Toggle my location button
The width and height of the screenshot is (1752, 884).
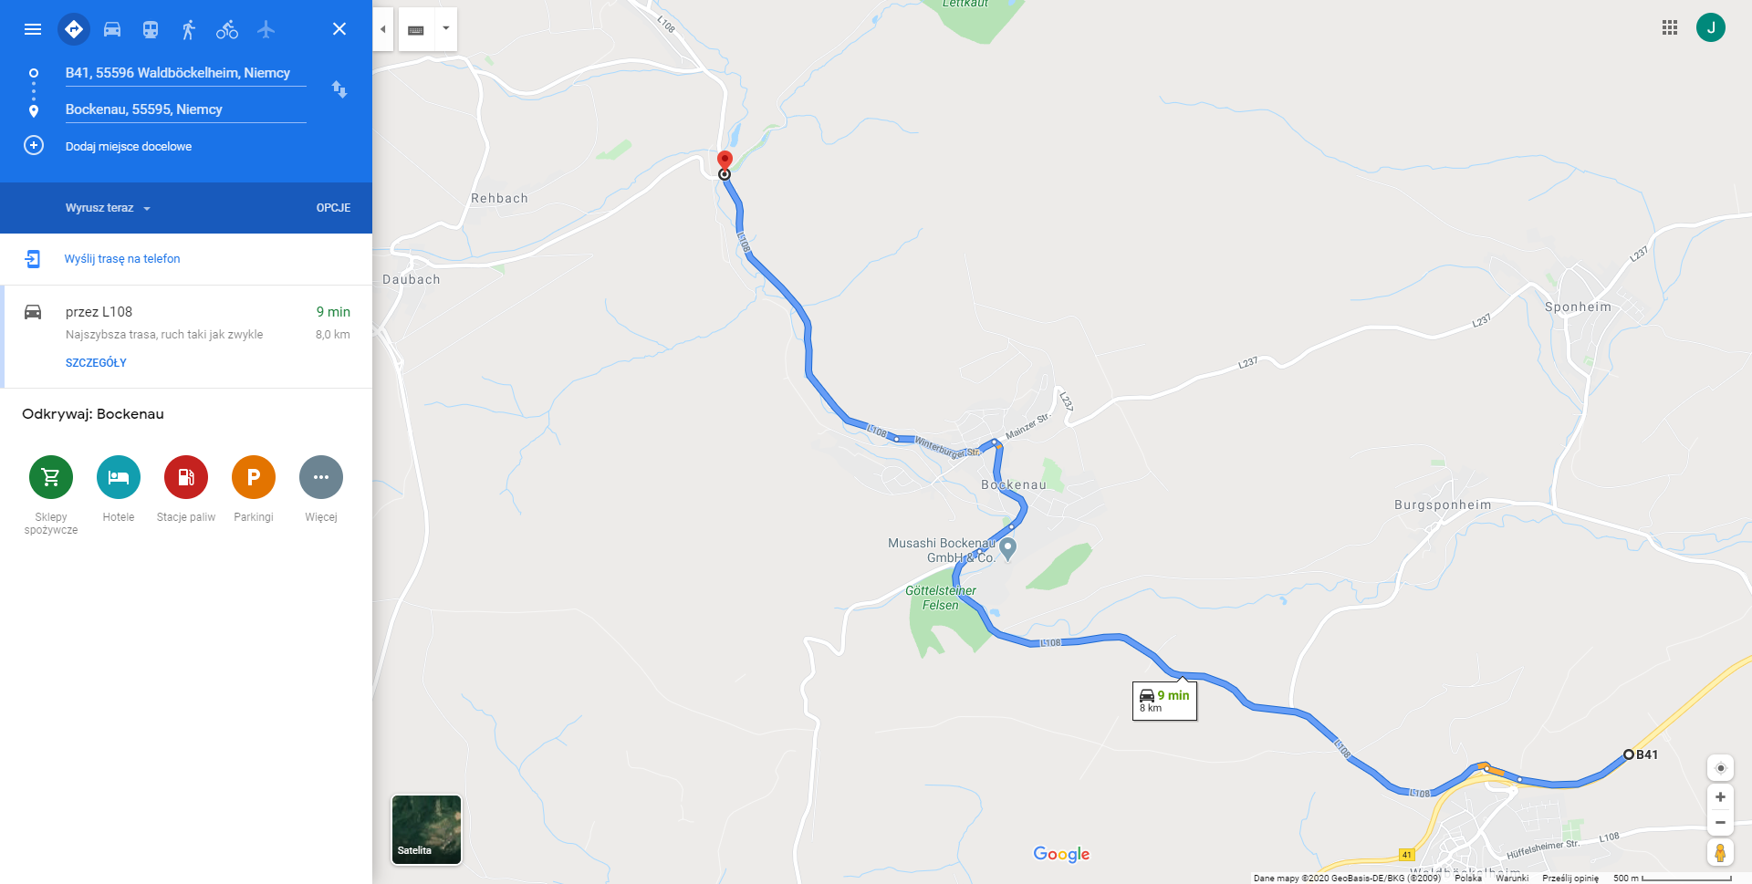click(1720, 768)
